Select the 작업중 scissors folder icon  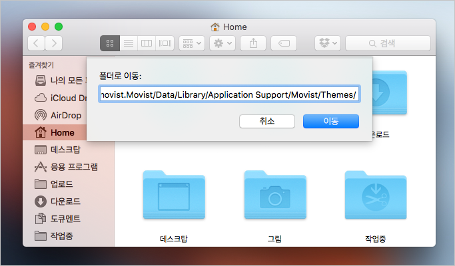(376, 195)
